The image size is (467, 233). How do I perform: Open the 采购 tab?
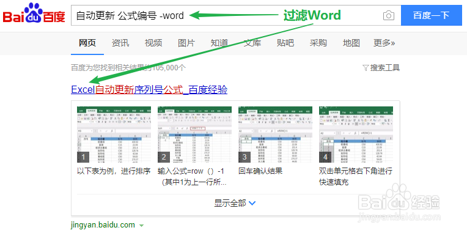click(318, 43)
